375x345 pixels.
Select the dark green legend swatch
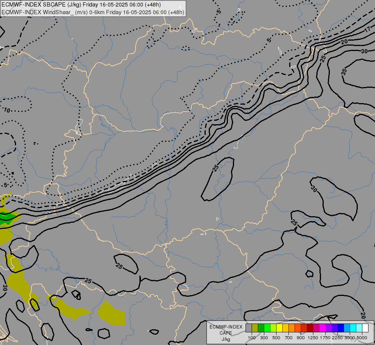pyautogui.click(x=261, y=328)
